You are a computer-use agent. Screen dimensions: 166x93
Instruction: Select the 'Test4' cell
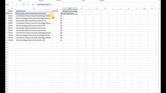[12, 21]
